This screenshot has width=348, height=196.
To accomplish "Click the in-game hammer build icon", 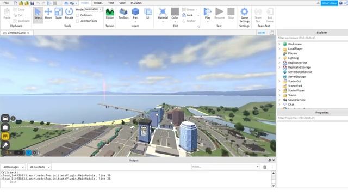I will (x=5, y=145).
